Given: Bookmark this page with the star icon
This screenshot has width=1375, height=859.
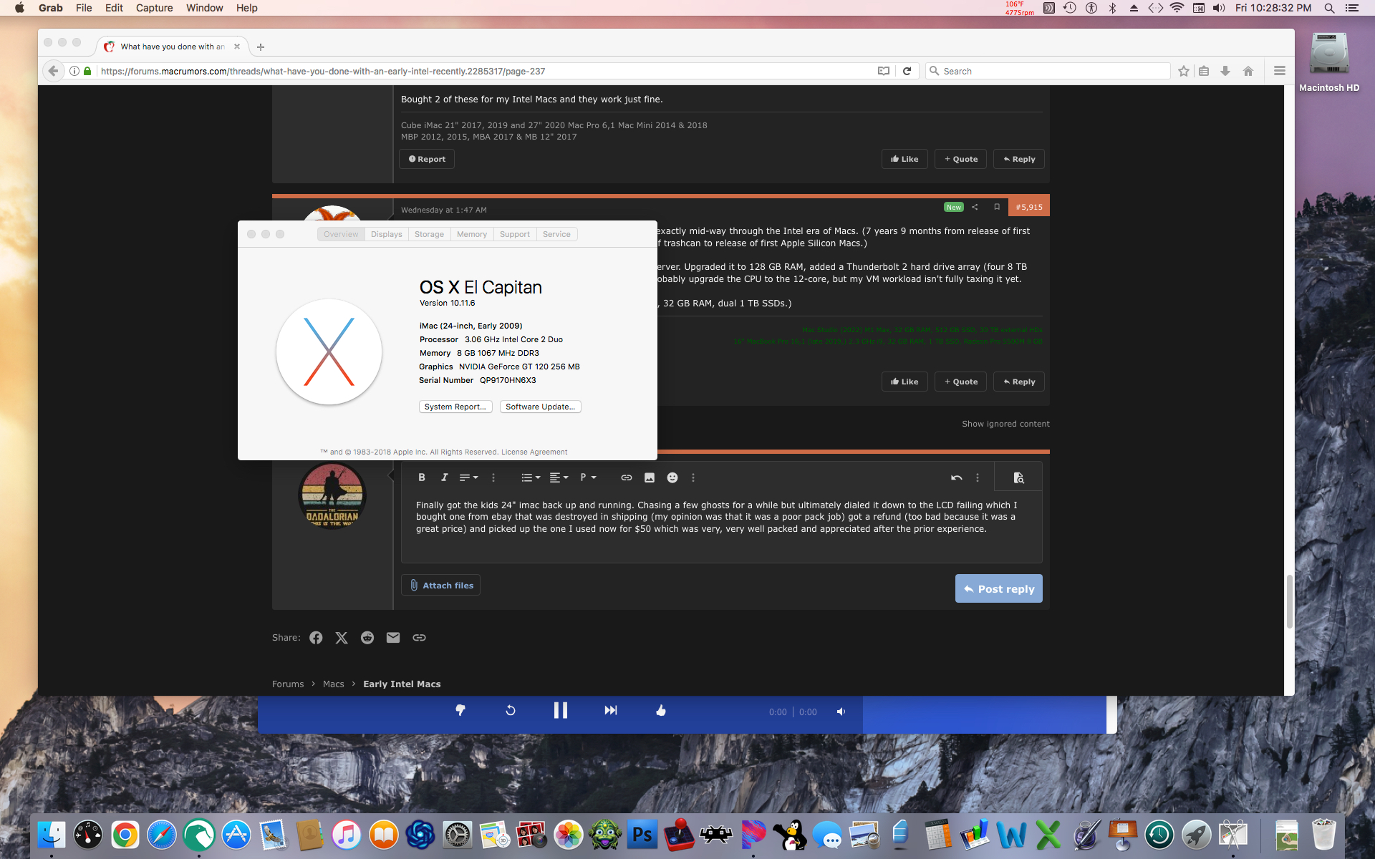Looking at the screenshot, I should click(1184, 71).
